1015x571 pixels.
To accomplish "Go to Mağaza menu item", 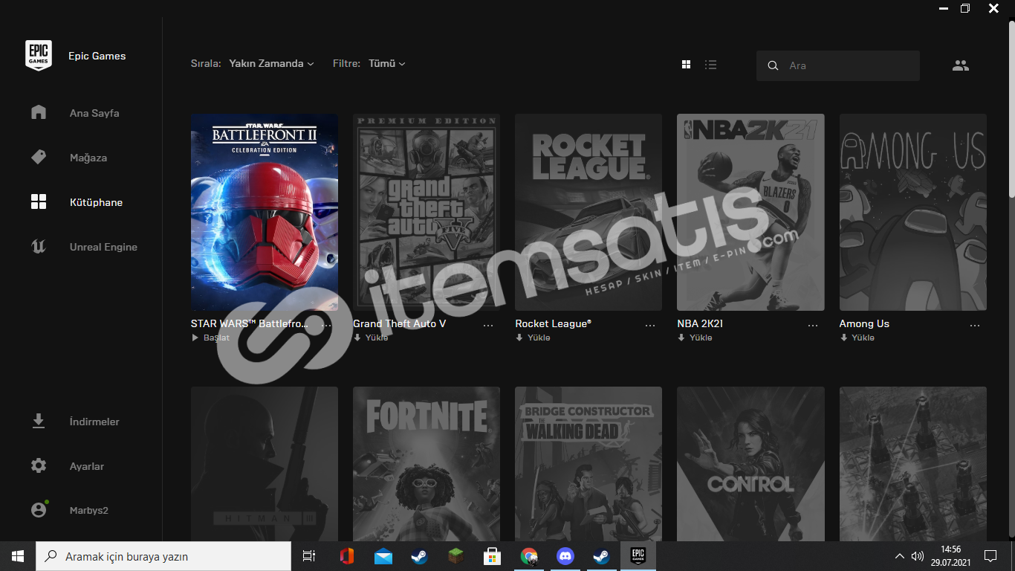I will tap(88, 158).
